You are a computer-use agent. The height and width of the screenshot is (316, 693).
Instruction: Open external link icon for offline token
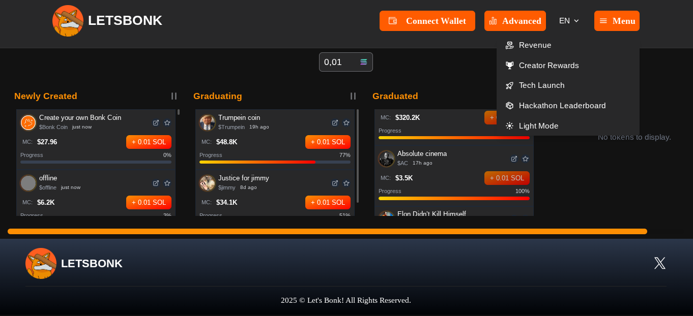156,183
